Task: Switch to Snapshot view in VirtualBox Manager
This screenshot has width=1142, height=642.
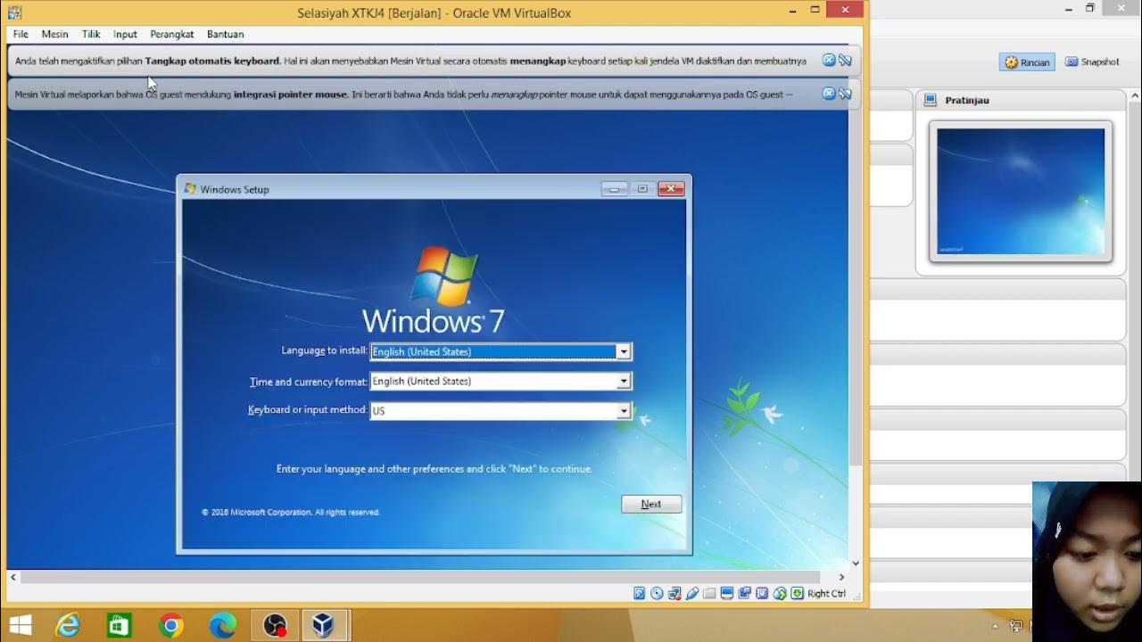Action: coord(1092,62)
